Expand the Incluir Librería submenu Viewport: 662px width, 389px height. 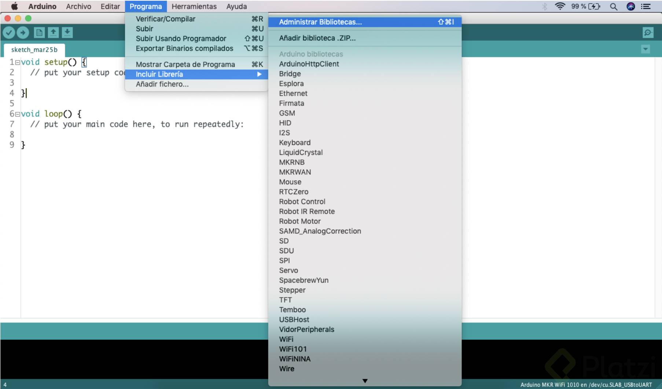[x=196, y=74]
